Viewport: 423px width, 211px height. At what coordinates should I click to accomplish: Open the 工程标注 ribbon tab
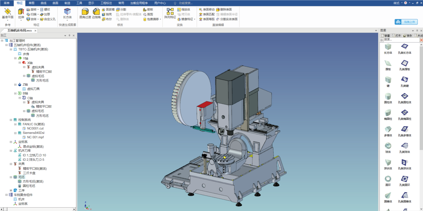click(106, 3)
